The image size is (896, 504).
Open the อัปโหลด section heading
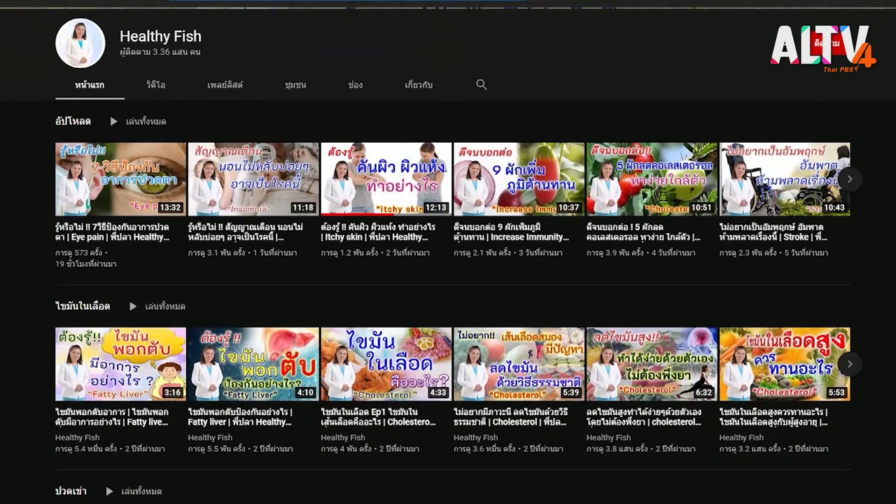pyautogui.click(x=73, y=121)
